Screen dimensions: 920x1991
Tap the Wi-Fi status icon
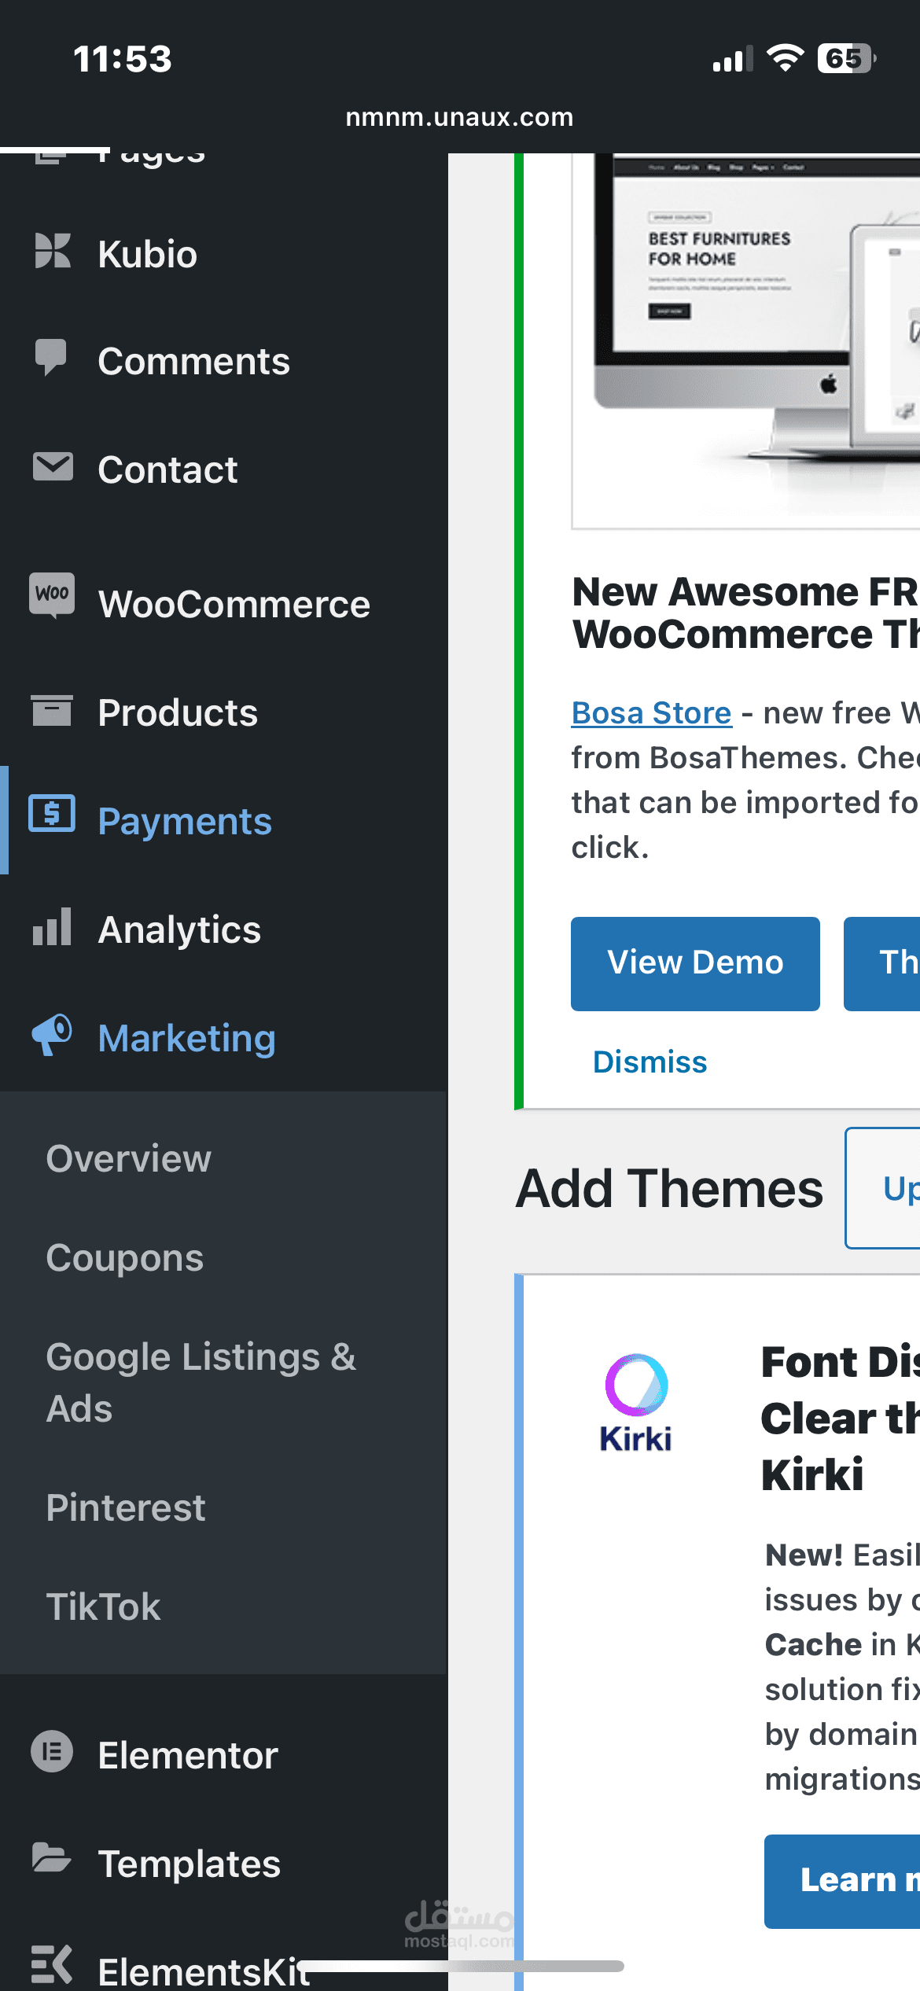[x=785, y=58]
